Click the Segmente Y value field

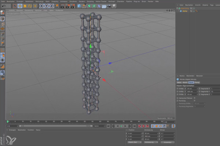coord(215,92)
